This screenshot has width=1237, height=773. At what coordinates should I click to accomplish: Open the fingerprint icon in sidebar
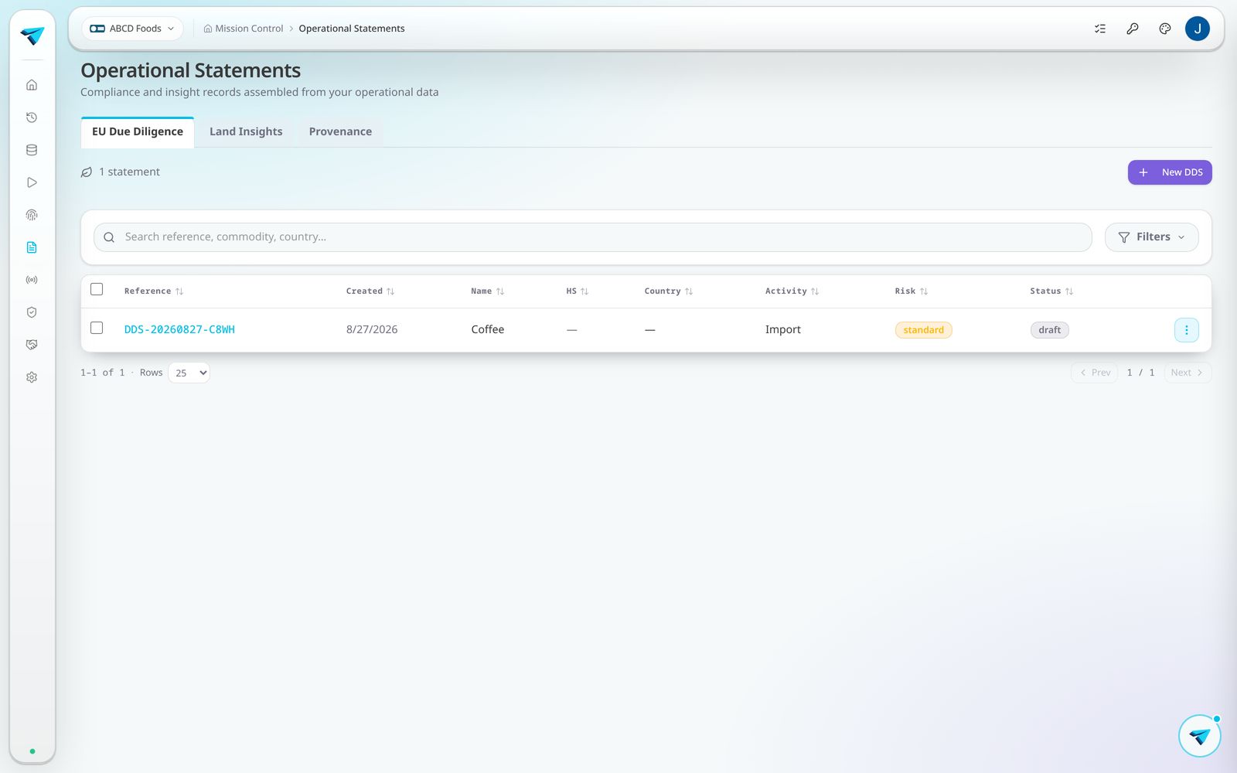click(x=32, y=215)
